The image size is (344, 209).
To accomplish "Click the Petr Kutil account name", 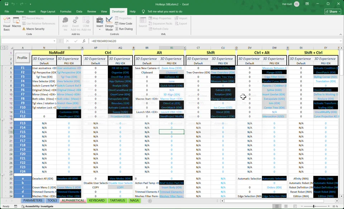I will tap(287, 4).
